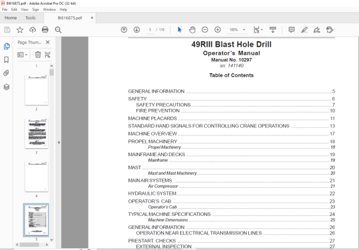Open Page Thumbnails sidebar icon

click(x=7, y=46)
